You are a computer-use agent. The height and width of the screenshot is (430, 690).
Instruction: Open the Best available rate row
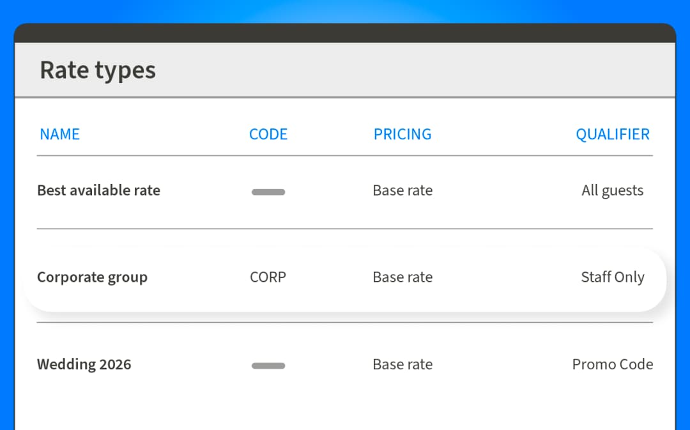[x=98, y=190]
